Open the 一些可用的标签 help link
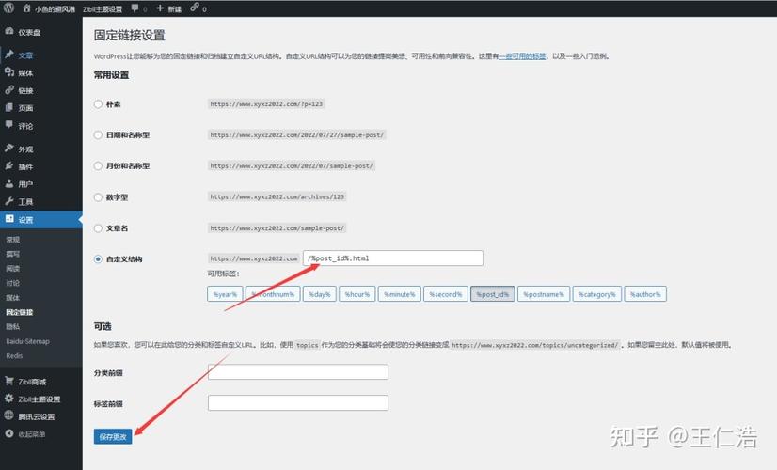Image resolution: width=777 pixels, height=470 pixels. 522,56
